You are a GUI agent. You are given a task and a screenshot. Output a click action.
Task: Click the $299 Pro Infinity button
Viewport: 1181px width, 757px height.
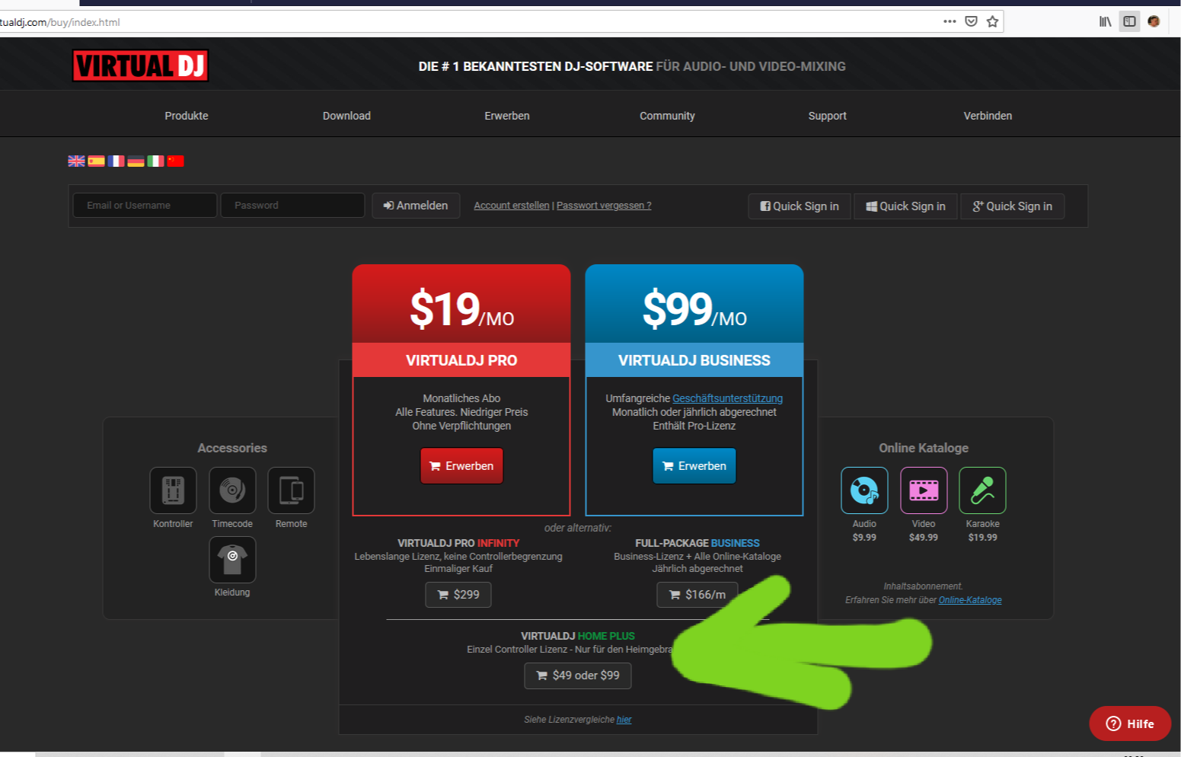[x=458, y=595]
